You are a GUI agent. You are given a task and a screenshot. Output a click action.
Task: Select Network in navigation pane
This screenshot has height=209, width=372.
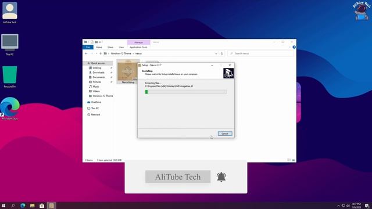click(95, 115)
